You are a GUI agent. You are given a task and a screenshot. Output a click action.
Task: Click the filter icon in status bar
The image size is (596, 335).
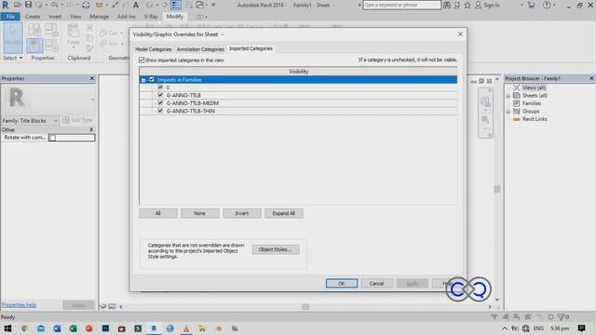coord(561,316)
